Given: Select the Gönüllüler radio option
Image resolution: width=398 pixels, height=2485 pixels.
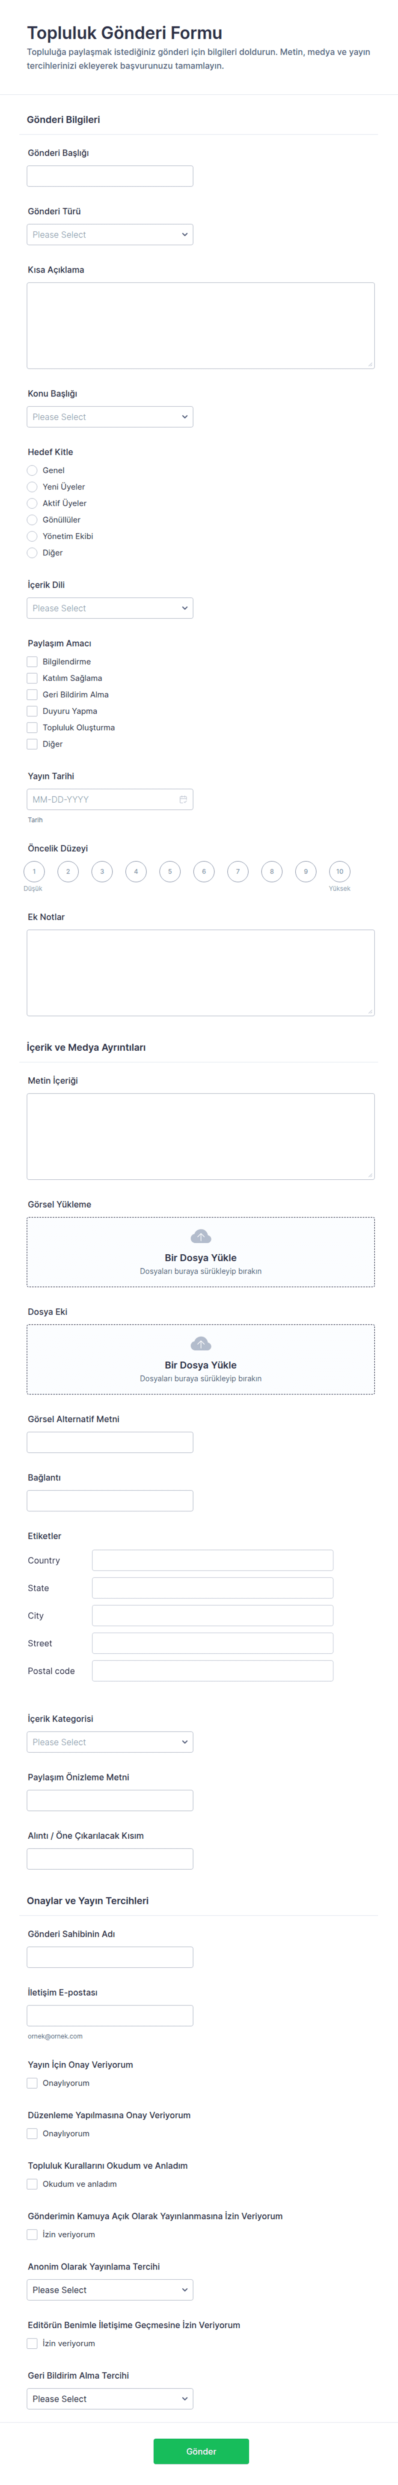Looking at the screenshot, I should (32, 520).
